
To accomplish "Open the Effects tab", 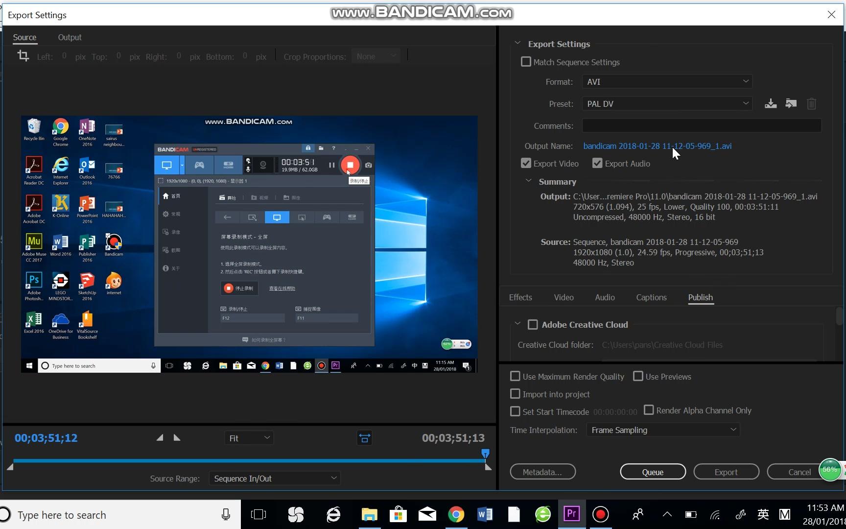I will coord(520,297).
